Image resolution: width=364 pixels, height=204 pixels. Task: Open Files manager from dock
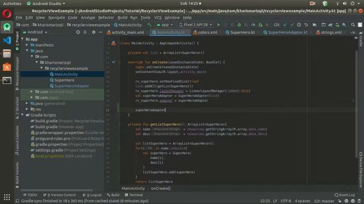(7, 54)
